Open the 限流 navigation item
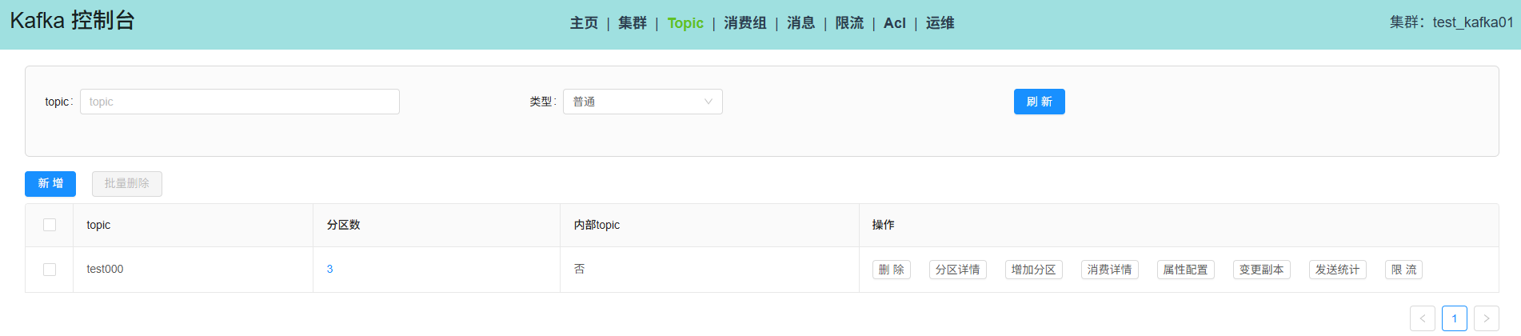This screenshot has height=336, width=1521. click(849, 23)
